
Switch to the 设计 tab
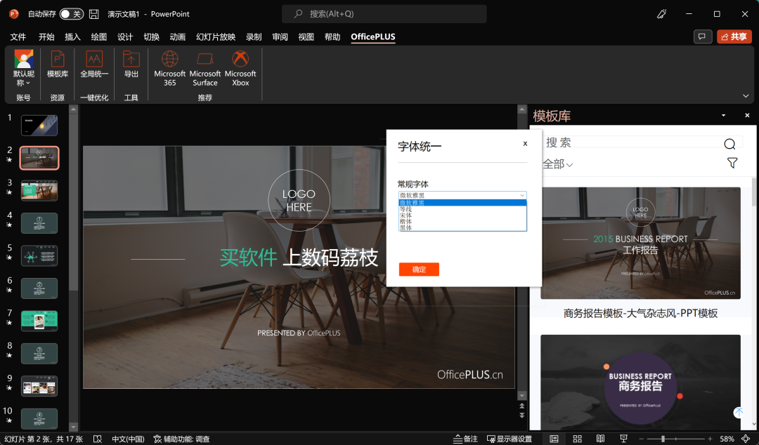point(125,36)
